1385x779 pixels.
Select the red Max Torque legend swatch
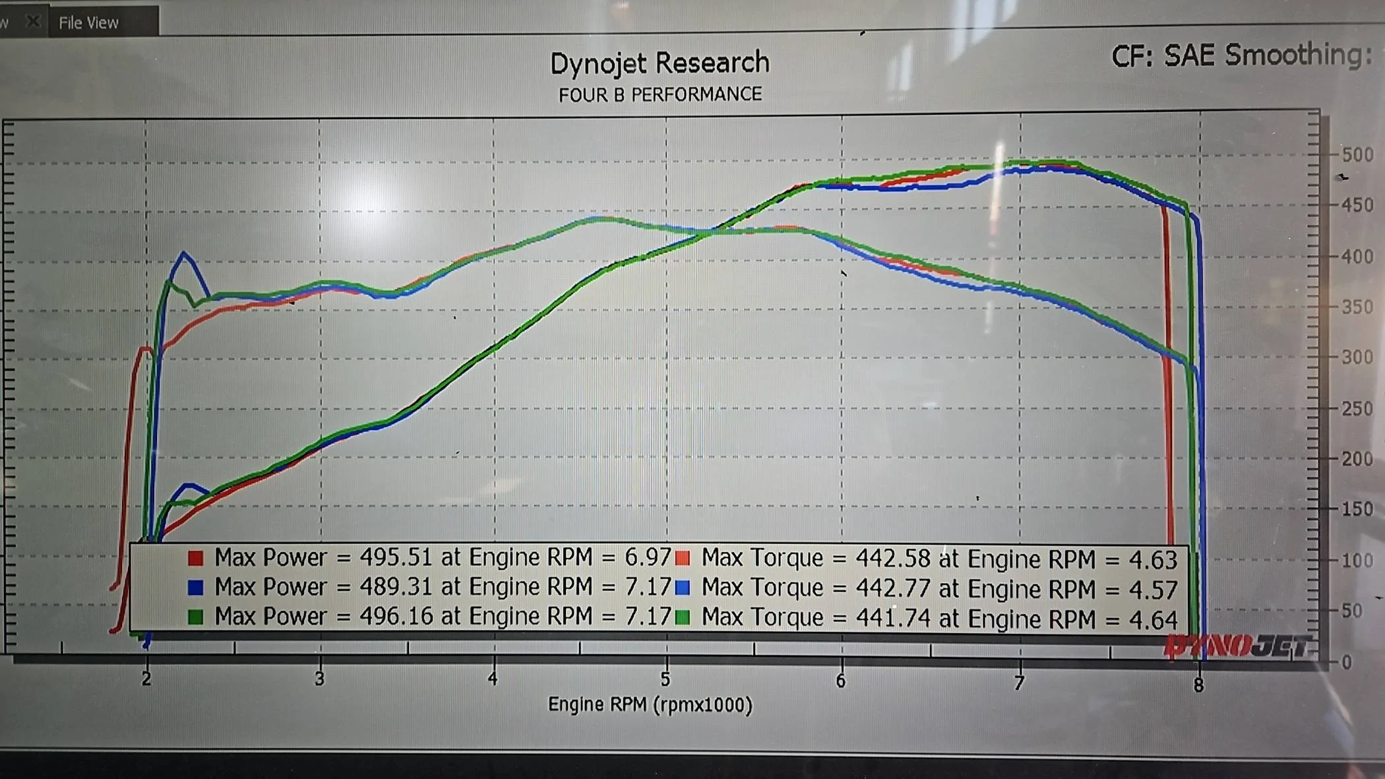point(683,559)
